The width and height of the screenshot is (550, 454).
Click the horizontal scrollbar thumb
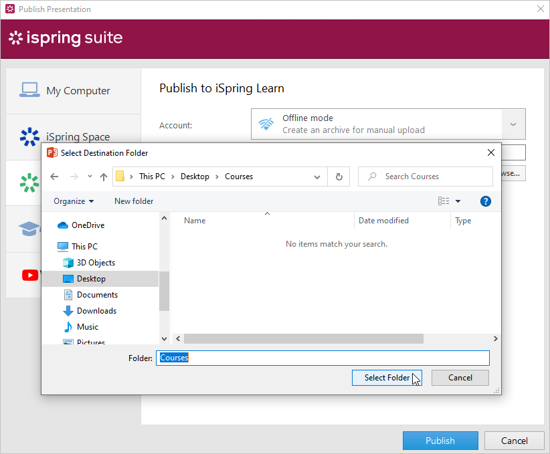tap(304, 338)
